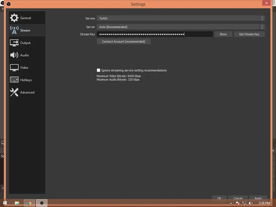Screen dimensions: 276x207
Task: Open the Service dropdown showing Twitch
Action: click(181, 18)
